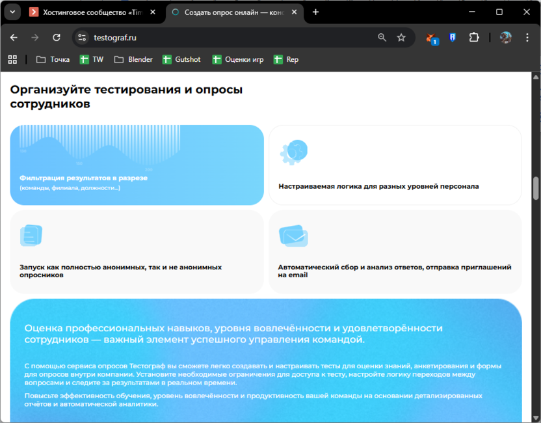The height and width of the screenshot is (423, 541).
Task: Click the gears icon on the logic card
Action: coord(293,150)
